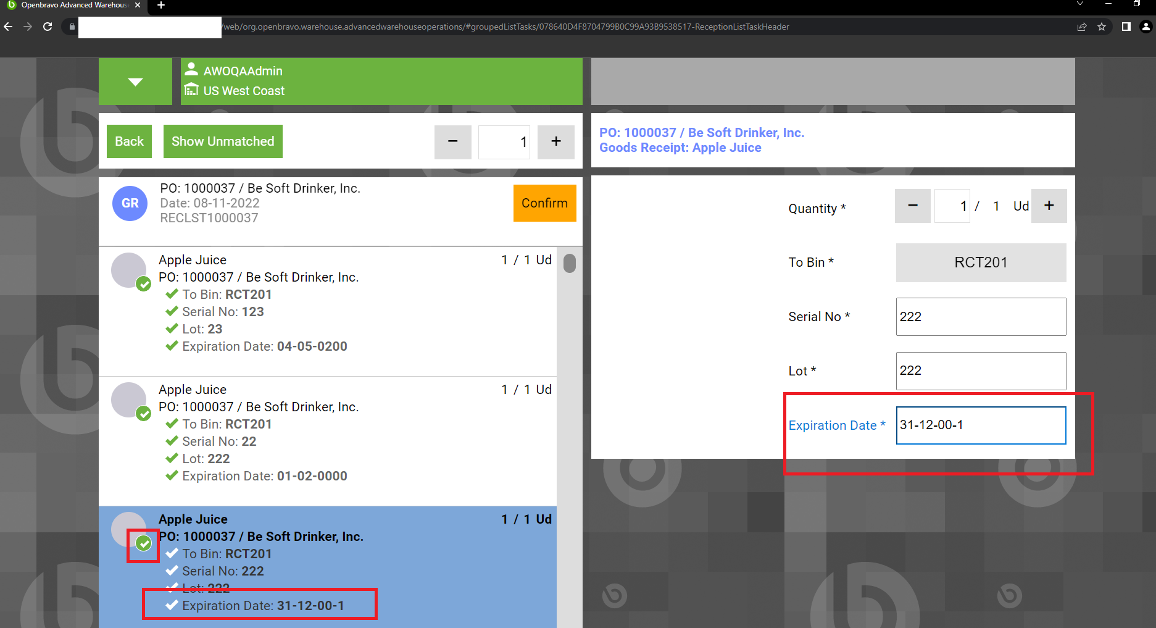Click the AWOQAAdmin user icon
Image resolution: width=1156 pixels, height=628 pixels.
(x=191, y=69)
